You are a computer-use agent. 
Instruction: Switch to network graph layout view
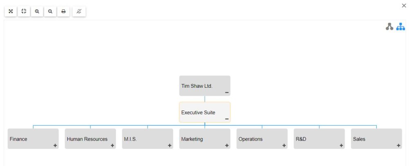click(x=389, y=27)
